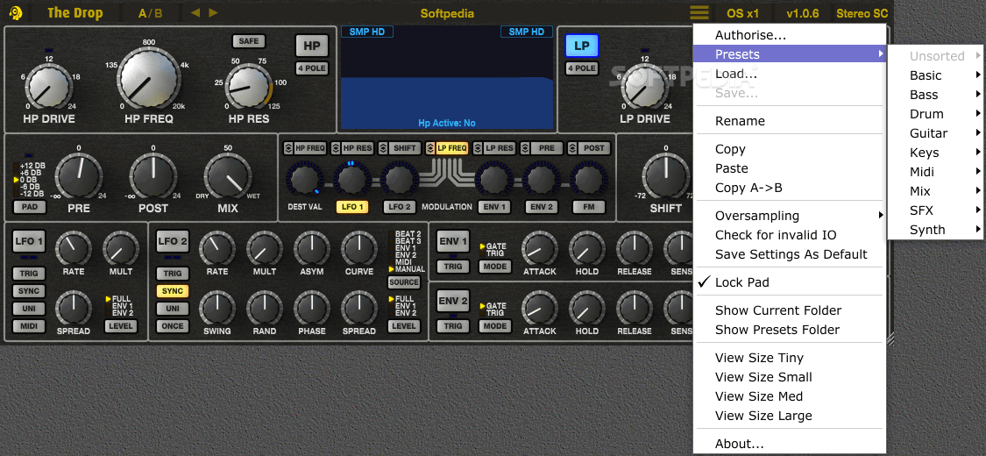Turn the dry/wet MIX knob
The width and height of the screenshot is (986, 456).
click(228, 176)
